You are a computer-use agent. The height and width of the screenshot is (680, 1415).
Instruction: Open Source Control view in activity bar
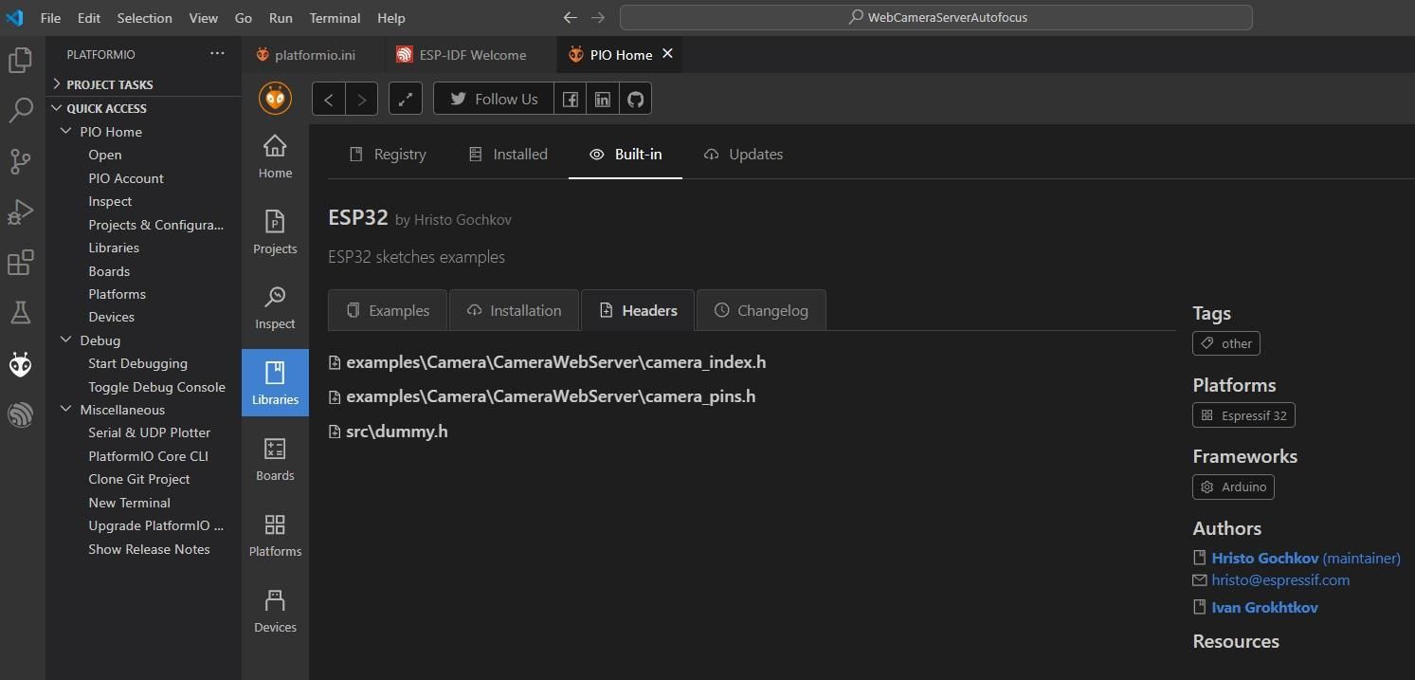[20, 161]
